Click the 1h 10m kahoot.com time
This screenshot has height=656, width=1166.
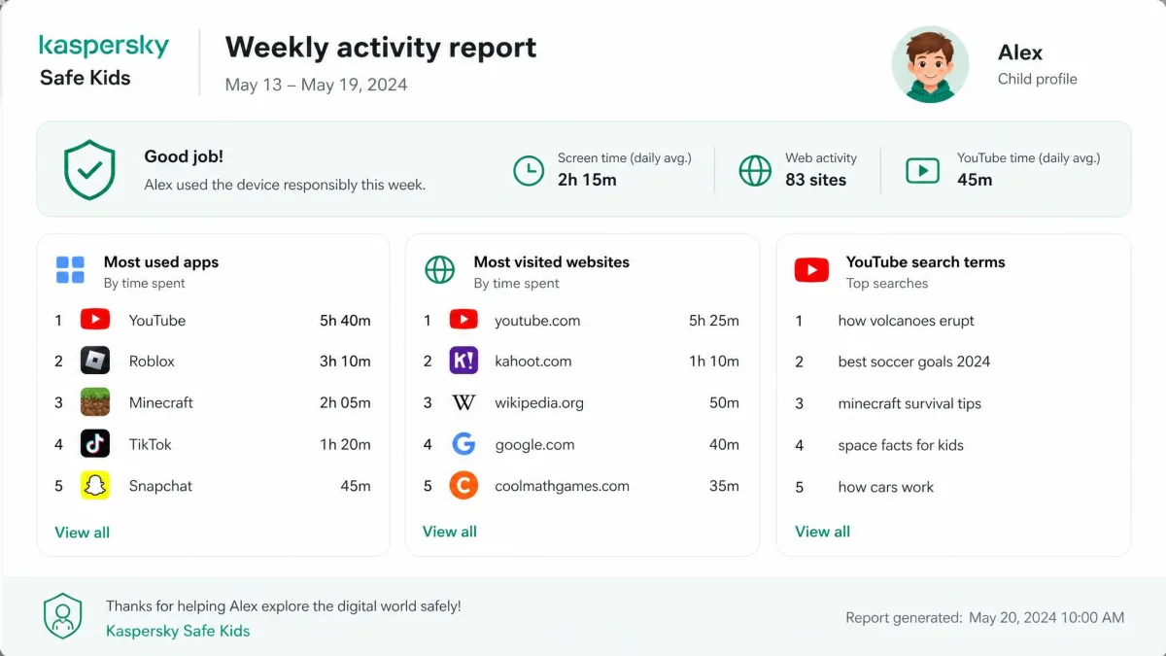pos(714,362)
